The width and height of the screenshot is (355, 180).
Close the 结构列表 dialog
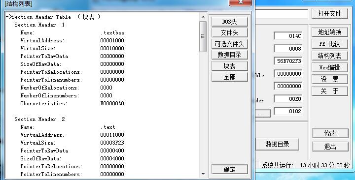tap(240, 2)
